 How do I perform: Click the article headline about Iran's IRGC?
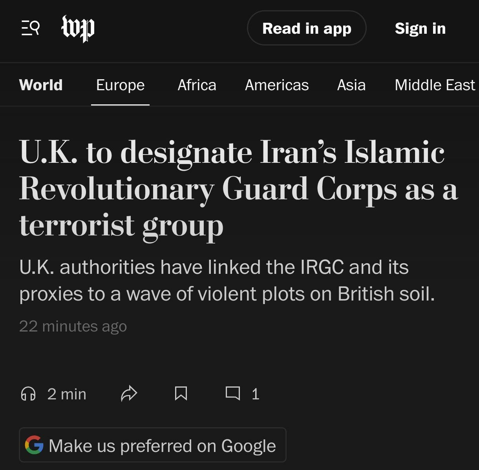click(x=239, y=189)
